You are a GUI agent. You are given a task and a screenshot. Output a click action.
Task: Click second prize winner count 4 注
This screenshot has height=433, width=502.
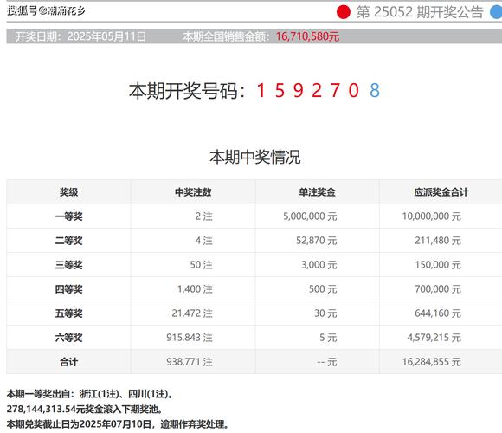204,241
